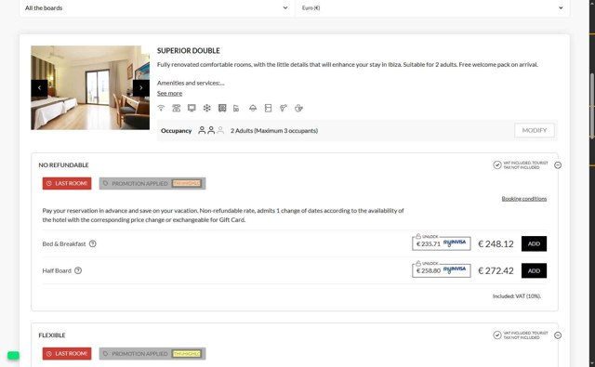Click the safe box amenity icon

coord(222,108)
